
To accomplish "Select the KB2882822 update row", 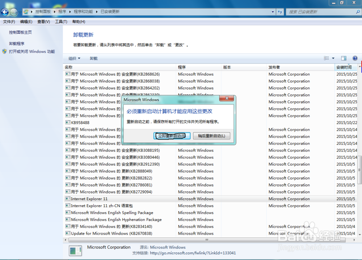I will pyautogui.click(x=210, y=178).
